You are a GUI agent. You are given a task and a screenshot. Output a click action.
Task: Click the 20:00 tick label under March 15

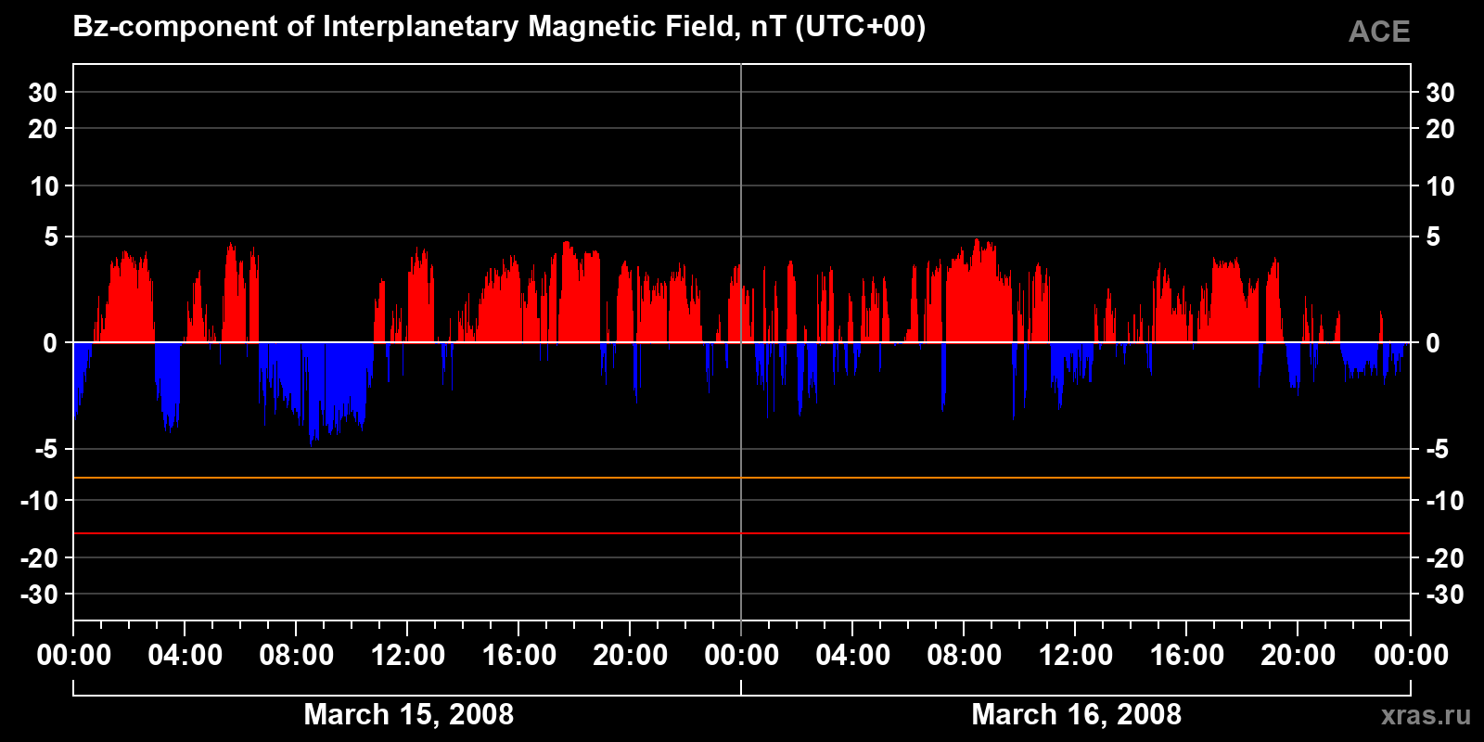pos(631,656)
